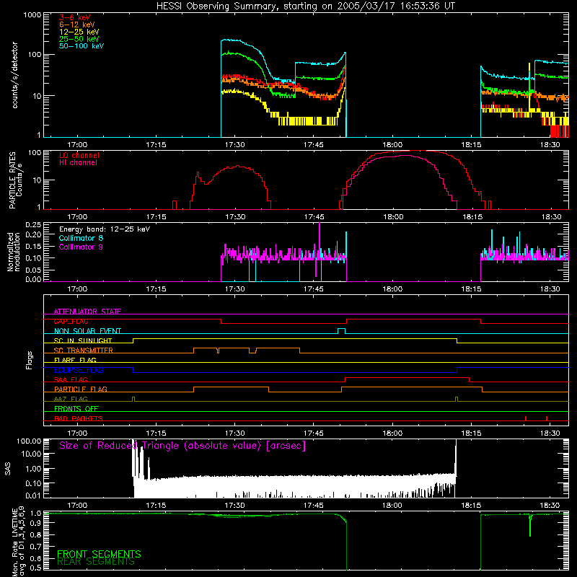Click 17:45 tick under modulation plot
Image resolution: width=577 pixels, height=577 pixels.
coord(314,289)
